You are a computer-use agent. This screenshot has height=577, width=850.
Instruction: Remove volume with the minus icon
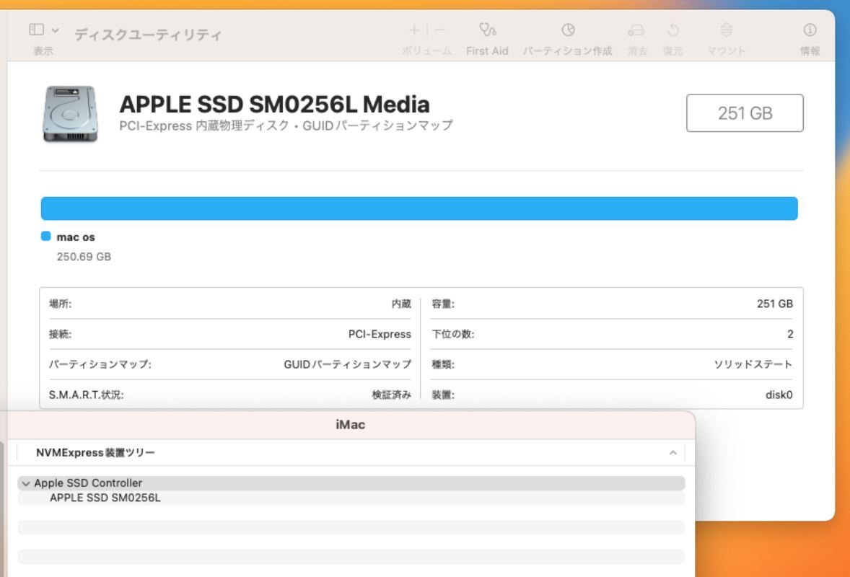(439, 30)
